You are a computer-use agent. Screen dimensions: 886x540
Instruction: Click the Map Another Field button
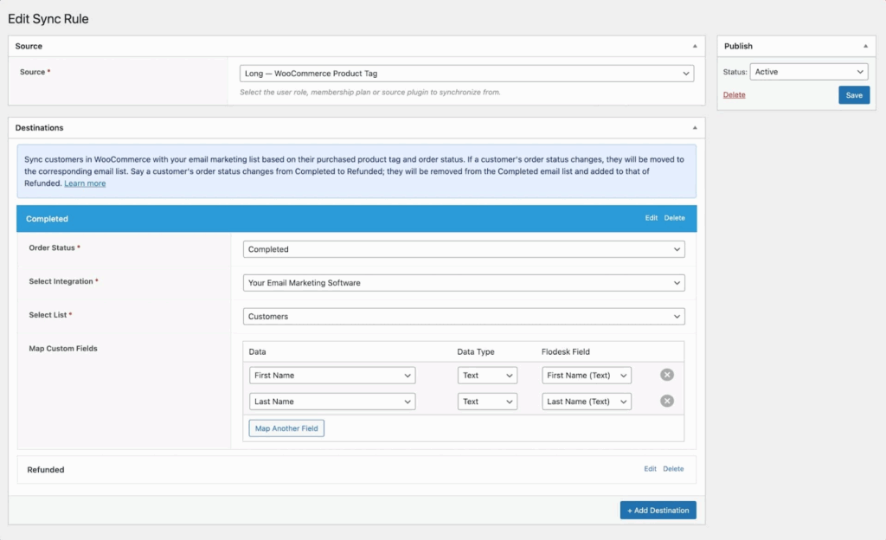(x=286, y=427)
